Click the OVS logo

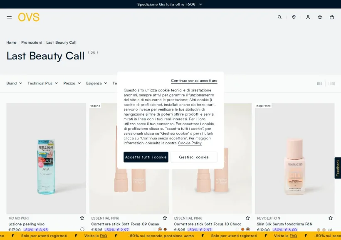pyautogui.click(x=29, y=17)
